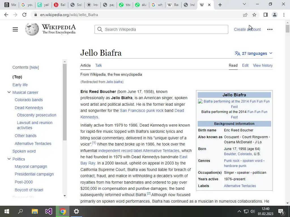Image resolution: width=290 pixels, height=217 pixels.
Task: Go to Early life in contents
Action: (x=20, y=85)
